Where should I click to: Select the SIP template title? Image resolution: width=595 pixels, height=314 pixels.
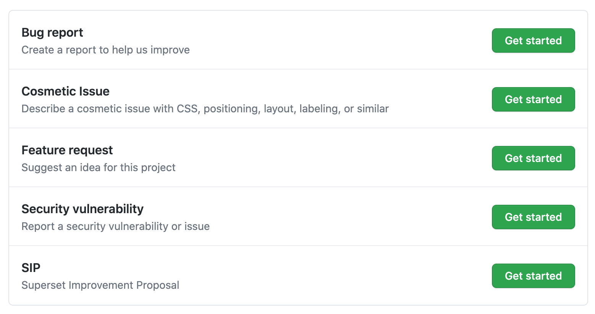[x=31, y=268]
